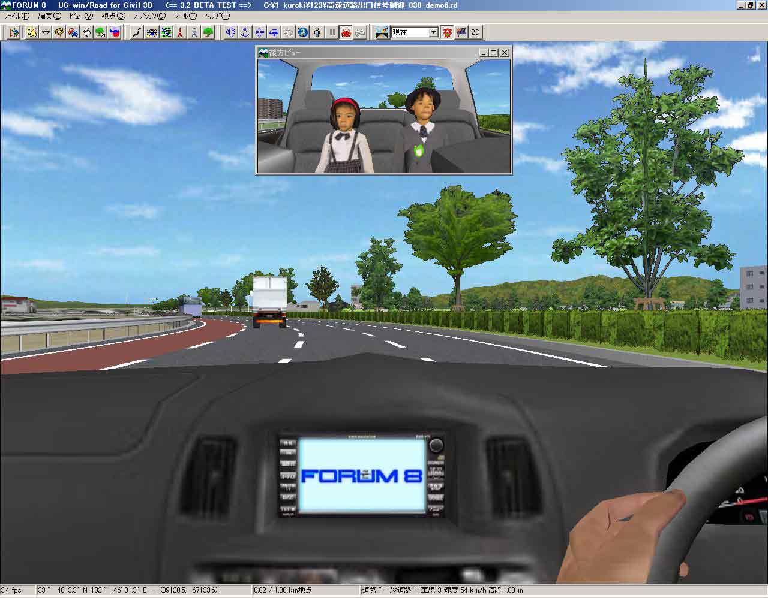The height and width of the screenshot is (598, 768).
Task: Open the ビュー(V) menu
Action: pos(81,16)
